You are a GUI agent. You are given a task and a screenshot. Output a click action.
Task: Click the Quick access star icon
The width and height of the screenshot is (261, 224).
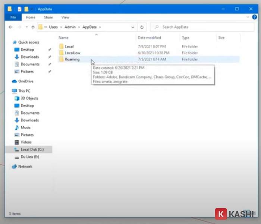coord(15,42)
